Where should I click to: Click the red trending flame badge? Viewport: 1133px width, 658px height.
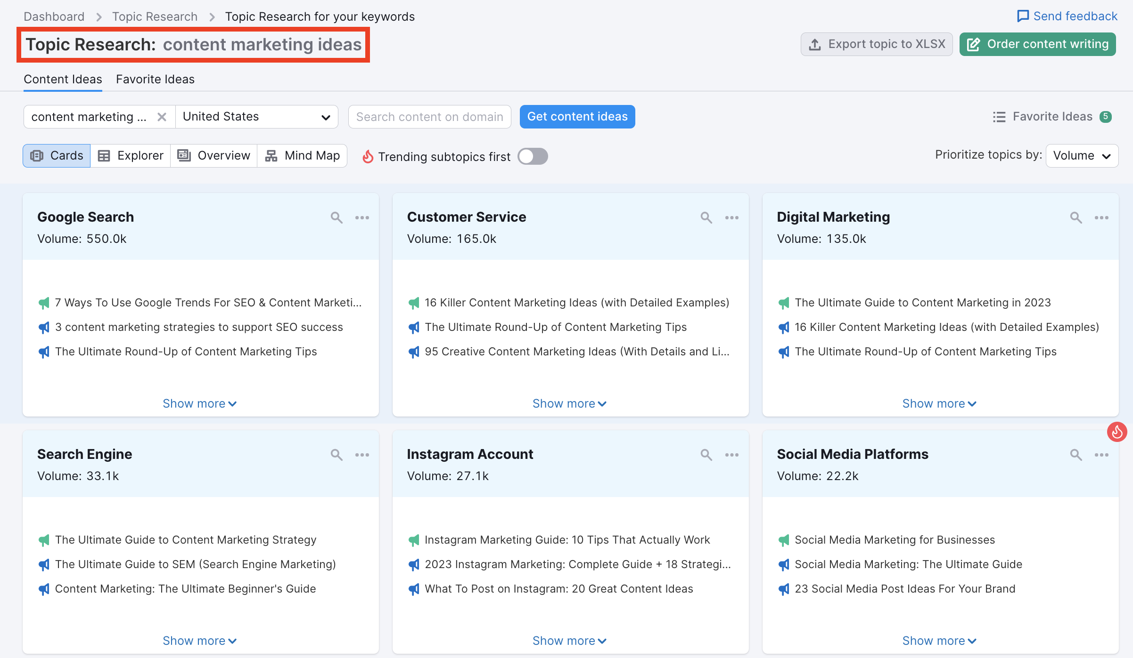[1117, 432]
